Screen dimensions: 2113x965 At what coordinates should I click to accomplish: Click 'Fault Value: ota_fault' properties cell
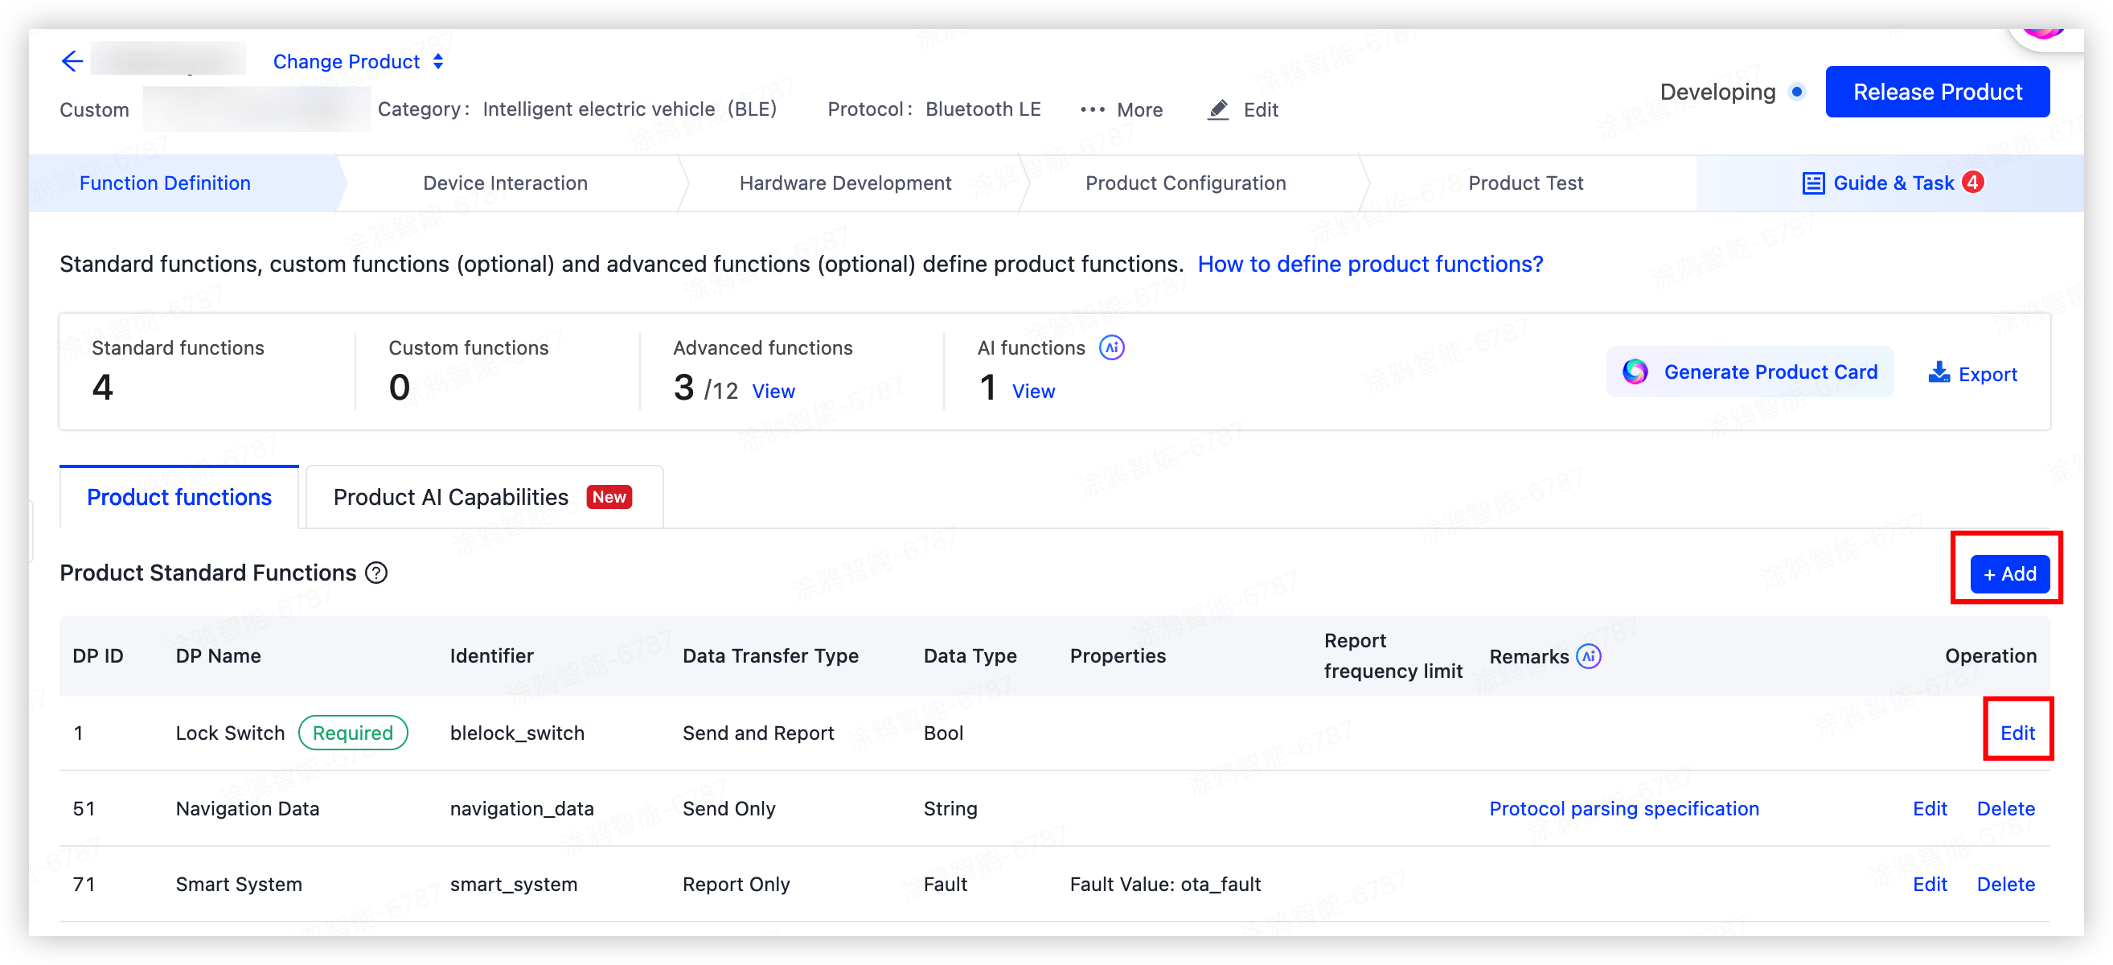1165,884
